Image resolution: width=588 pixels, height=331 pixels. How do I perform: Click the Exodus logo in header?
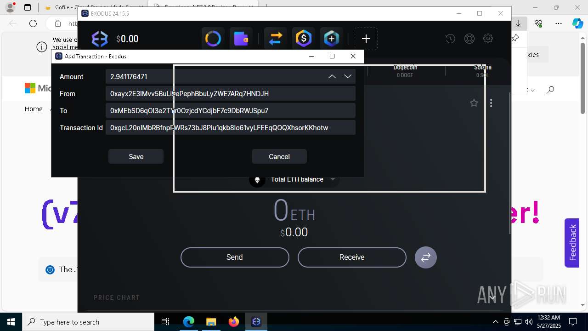pos(99,39)
